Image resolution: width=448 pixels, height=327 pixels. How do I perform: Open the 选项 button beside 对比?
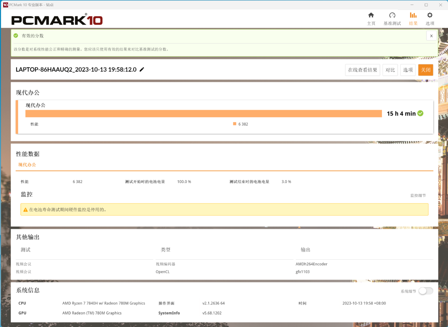click(x=408, y=70)
